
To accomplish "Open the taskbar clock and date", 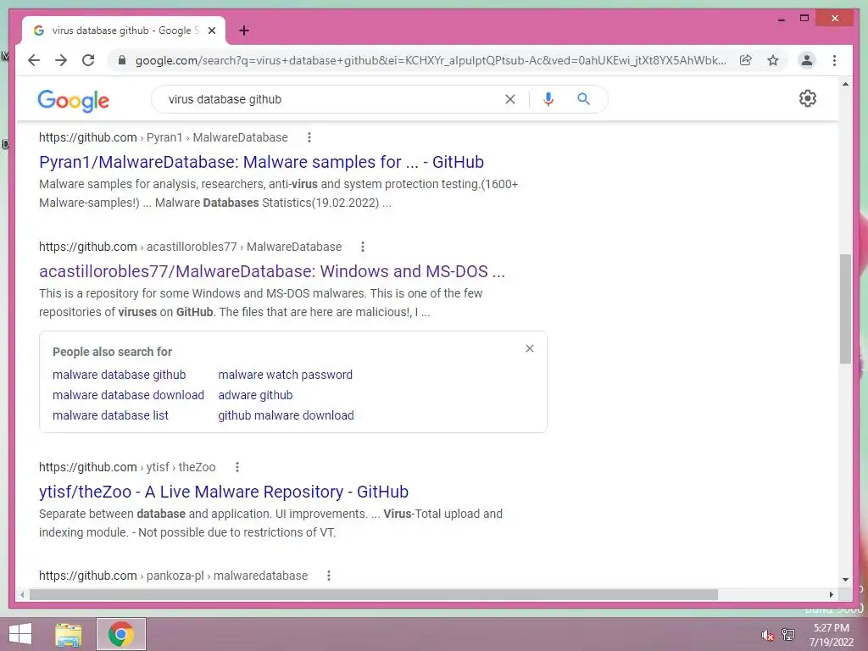I will [x=831, y=635].
